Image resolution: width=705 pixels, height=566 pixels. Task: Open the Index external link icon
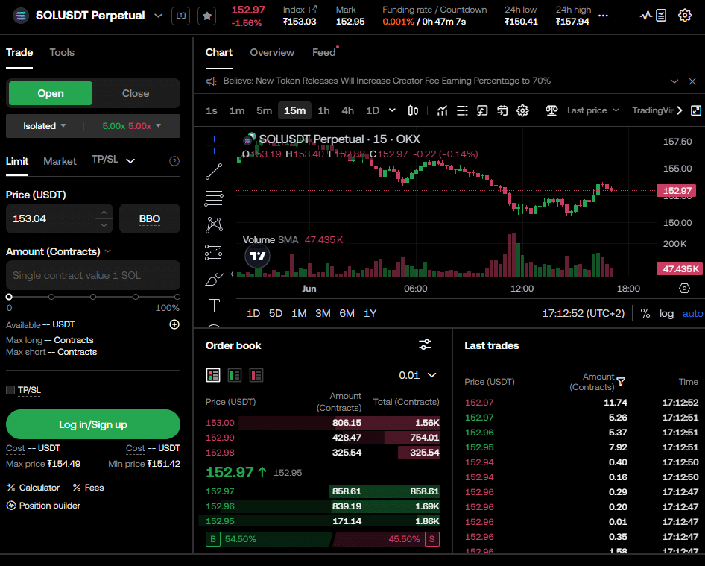[313, 10]
